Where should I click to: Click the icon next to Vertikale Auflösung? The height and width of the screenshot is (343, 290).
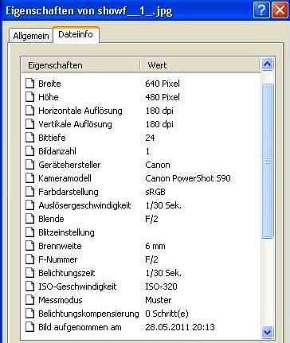click(30, 124)
